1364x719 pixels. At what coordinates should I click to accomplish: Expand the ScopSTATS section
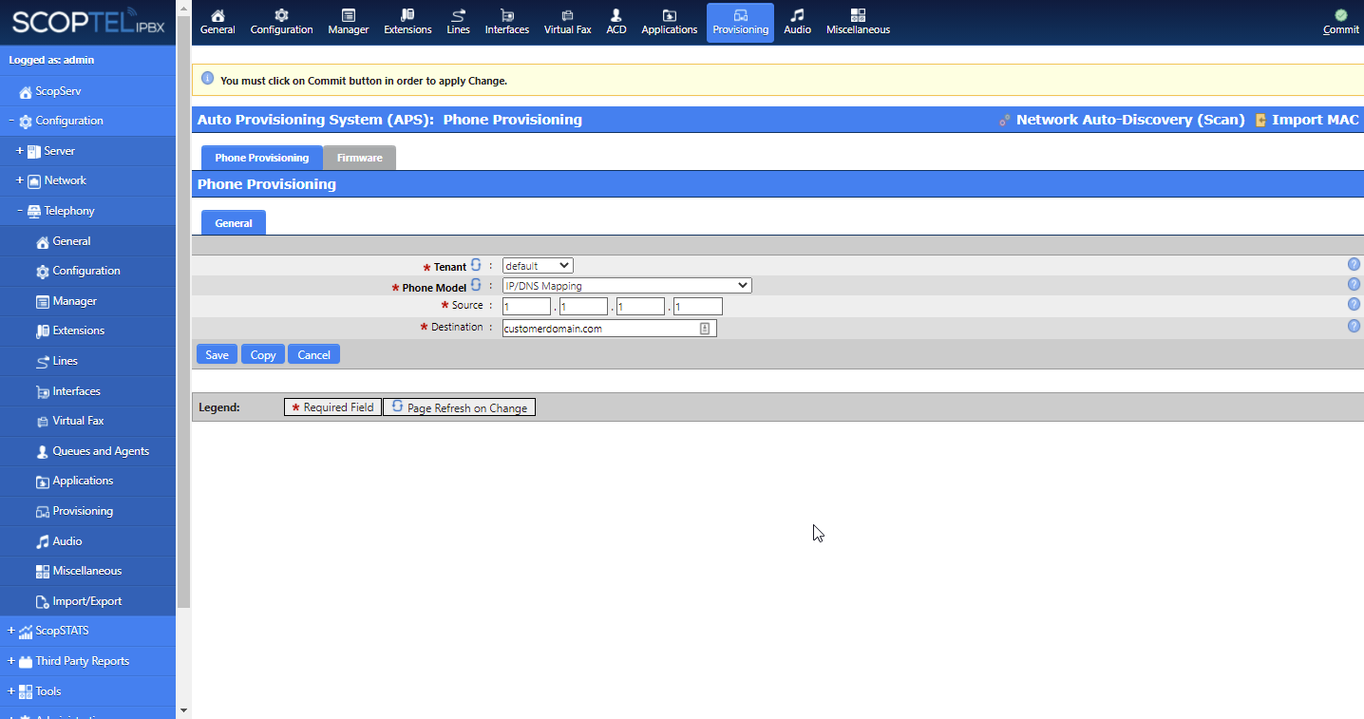[x=11, y=631]
